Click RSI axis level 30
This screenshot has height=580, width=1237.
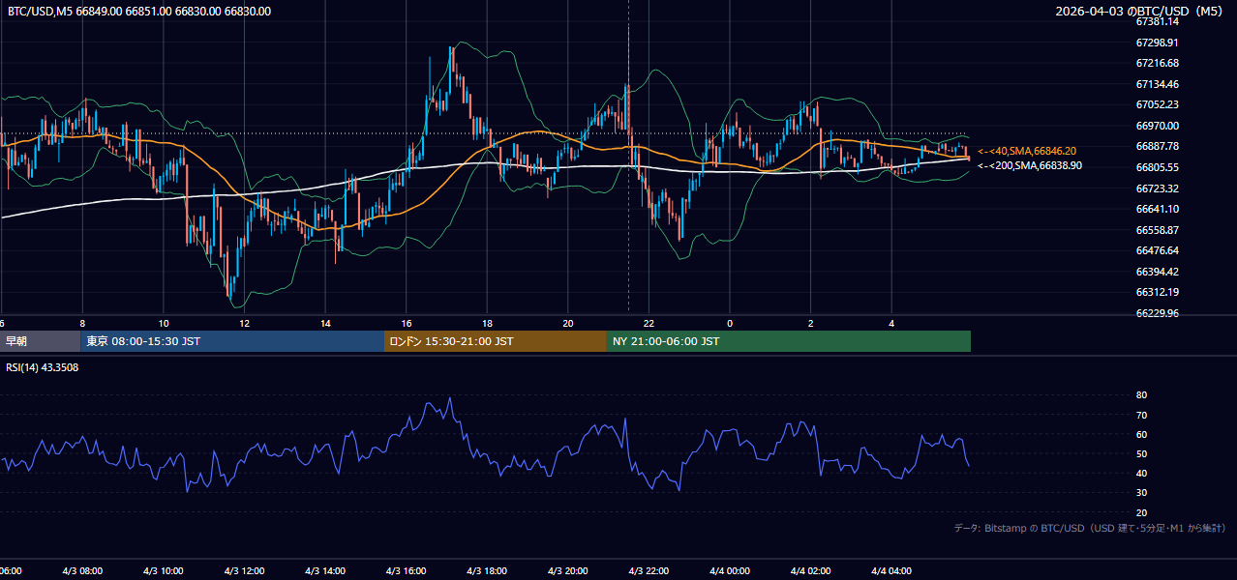(x=1141, y=493)
